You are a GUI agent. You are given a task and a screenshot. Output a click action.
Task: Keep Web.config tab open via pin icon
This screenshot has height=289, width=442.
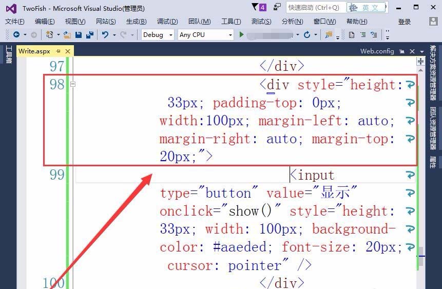click(401, 51)
